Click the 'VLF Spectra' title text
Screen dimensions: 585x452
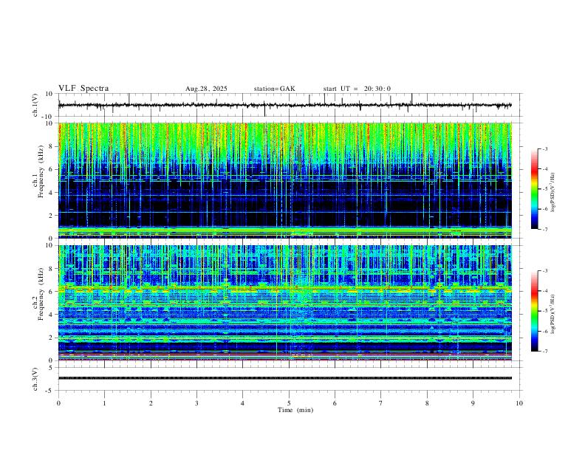pos(83,89)
